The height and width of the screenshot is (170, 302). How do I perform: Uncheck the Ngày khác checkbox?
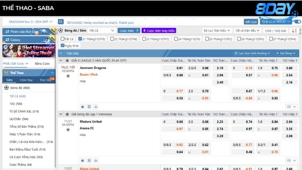tap(62, 45)
